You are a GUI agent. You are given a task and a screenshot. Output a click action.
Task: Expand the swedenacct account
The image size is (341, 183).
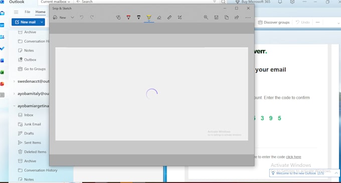point(14,82)
